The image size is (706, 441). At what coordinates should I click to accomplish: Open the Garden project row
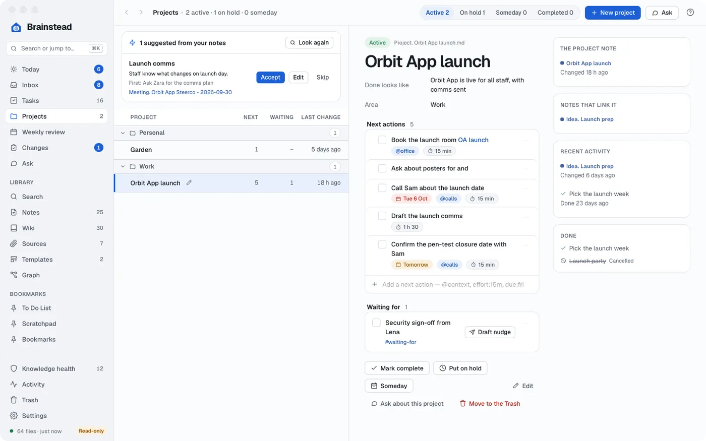pyautogui.click(x=231, y=150)
